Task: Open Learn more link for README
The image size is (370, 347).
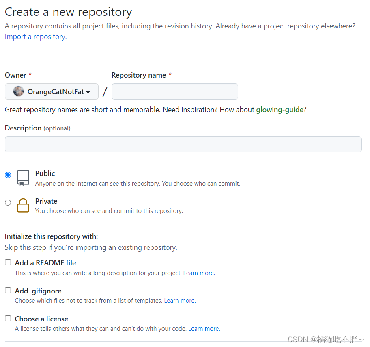Action: tap(199, 273)
